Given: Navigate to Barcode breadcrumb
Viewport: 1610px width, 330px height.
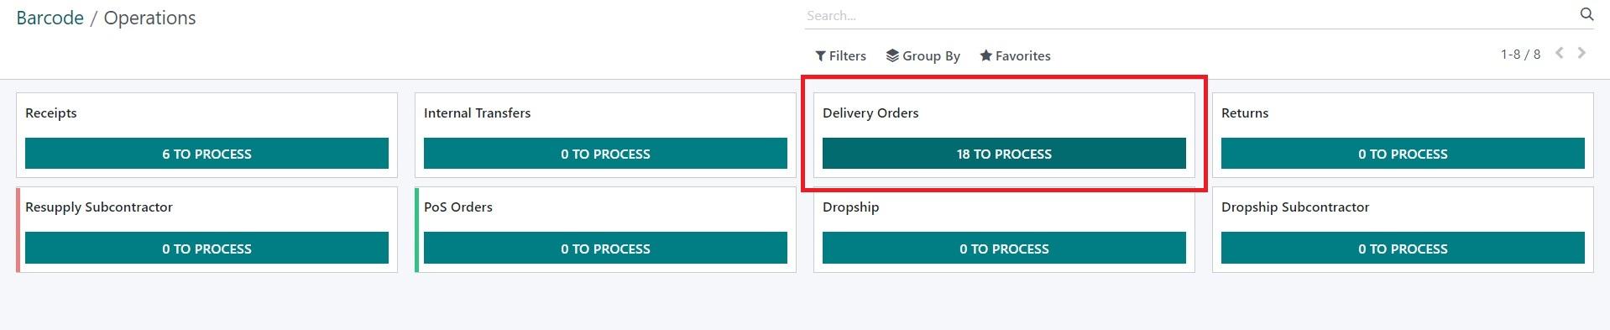Looking at the screenshot, I should (50, 18).
